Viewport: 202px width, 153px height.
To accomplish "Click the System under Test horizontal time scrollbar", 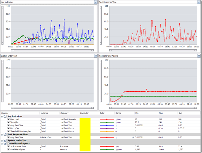I will (x=52, y=108).
